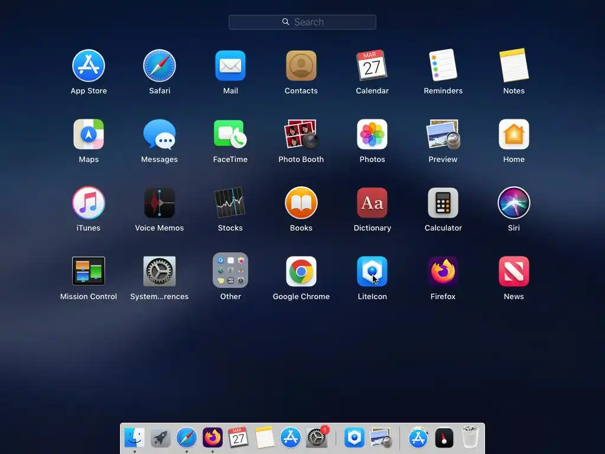Viewport: 605px width, 454px height.
Task: Launch Safari from the Launchpad grid
Action: (160, 66)
